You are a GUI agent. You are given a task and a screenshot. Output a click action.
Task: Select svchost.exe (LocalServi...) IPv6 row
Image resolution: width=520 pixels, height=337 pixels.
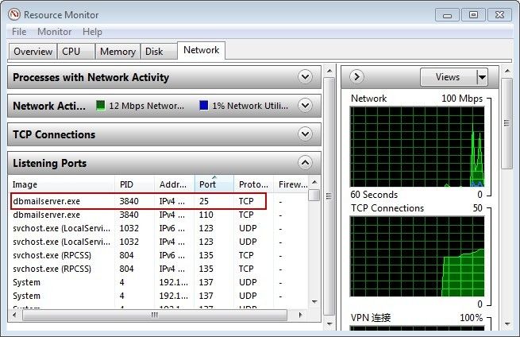click(x=160, y=228)
